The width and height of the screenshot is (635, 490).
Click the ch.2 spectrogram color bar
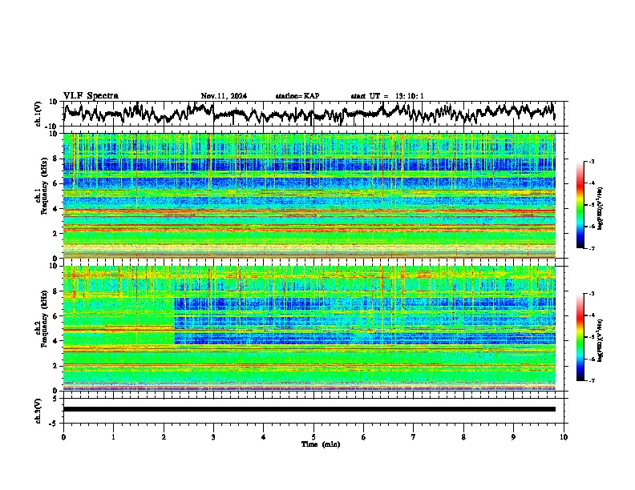(x=580, y=337)
